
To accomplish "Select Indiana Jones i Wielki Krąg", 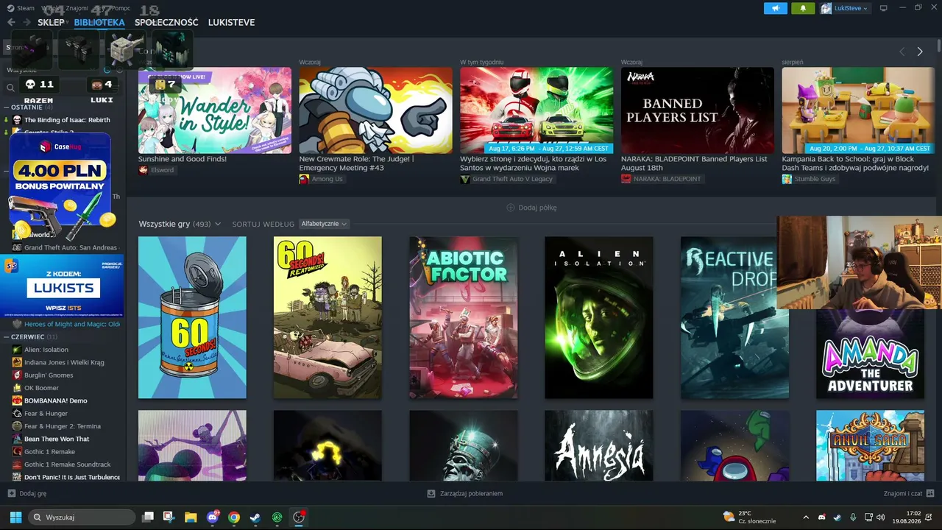I will tap(64, 362).
